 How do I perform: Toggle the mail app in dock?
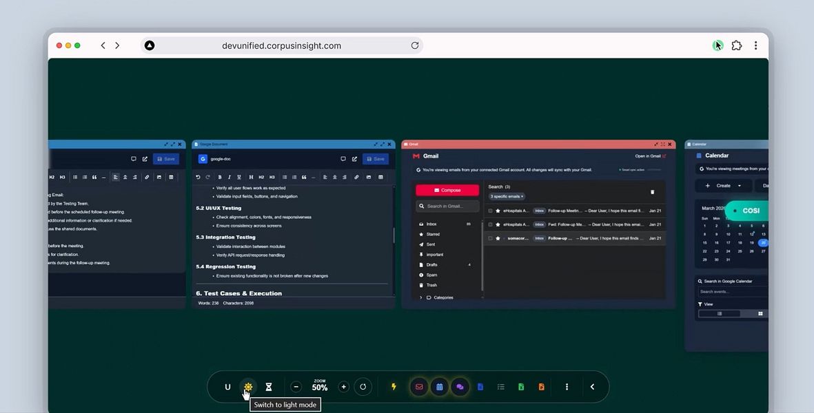tap(419, 387)
